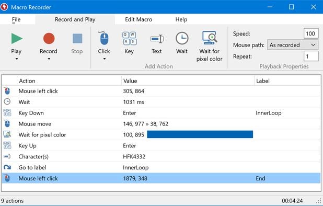Viewport: 323px width, 206px height.
Task: Select the value 305, 864
Action: pos(133,91)
